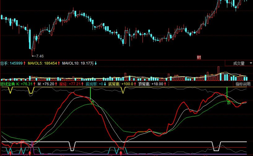This screenshot has height=156, width=253.
Task: Click the red 财 finance marker icon
Action: (x=199, y=57)
